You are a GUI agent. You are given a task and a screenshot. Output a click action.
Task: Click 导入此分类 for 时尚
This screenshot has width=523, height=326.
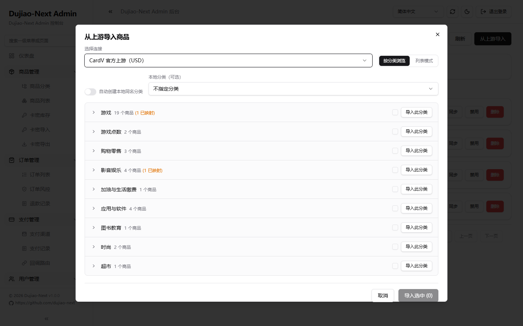[x=417, y=247]
